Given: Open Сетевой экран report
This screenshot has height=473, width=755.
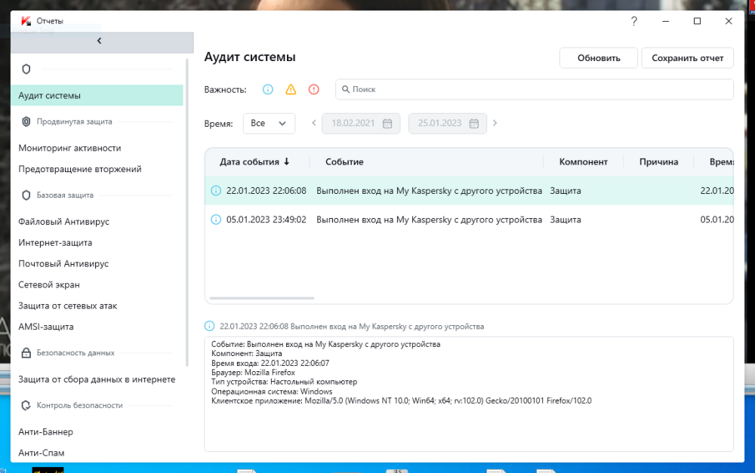Looking at the screenshot, I should tap(49, 285).
